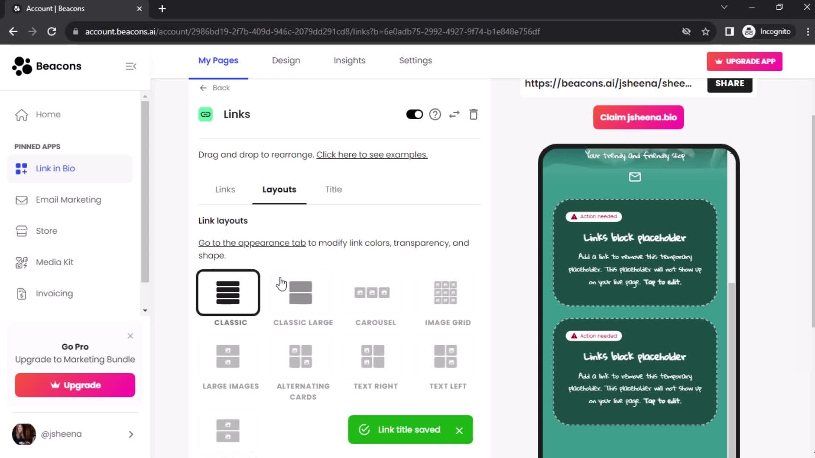Click the Links block visibility toggle
Image resolution: width=815 pixels, height=458 pixels.
[x=414, y=114]
